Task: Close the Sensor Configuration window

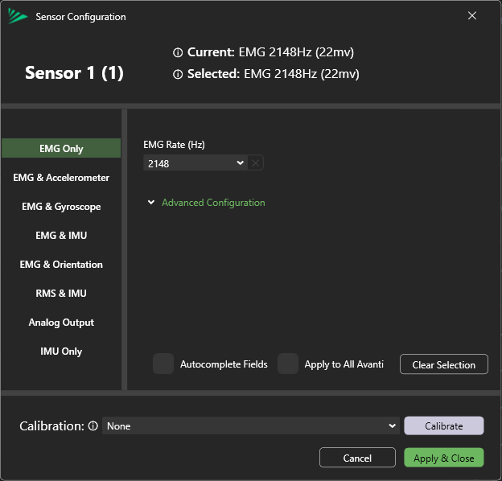Action: pyautogui.click(x=472, y=16)
